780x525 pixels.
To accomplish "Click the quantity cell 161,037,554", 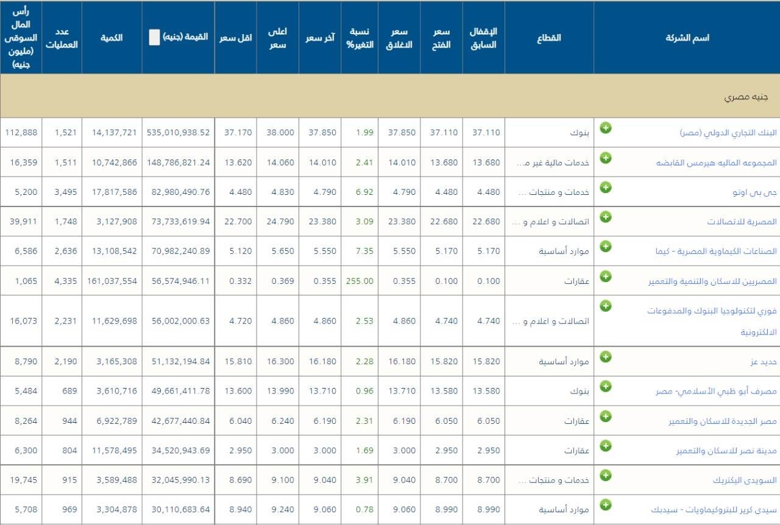I will [x=112, y=281].
